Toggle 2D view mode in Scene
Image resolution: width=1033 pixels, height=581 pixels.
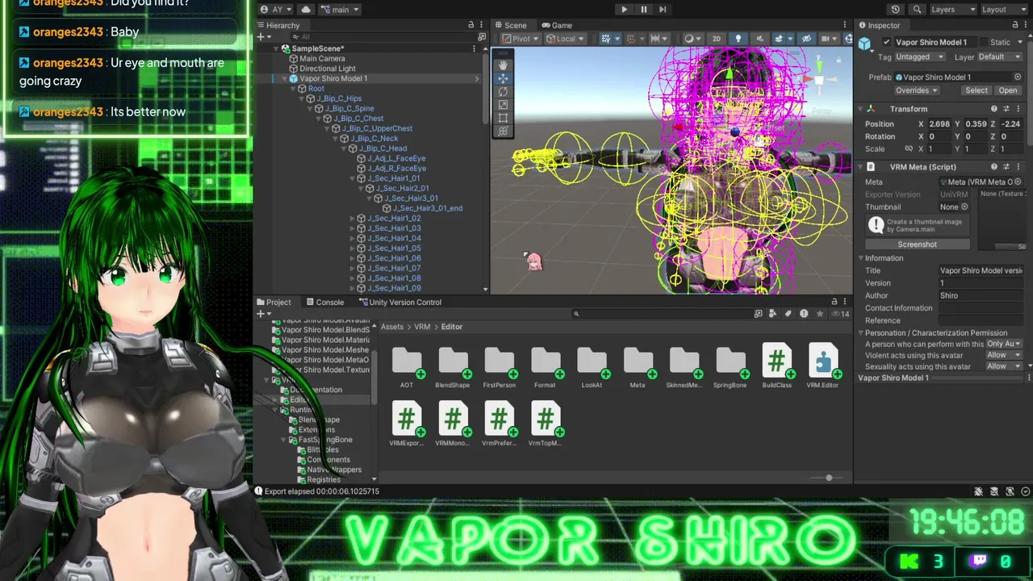tap(716, 39)
